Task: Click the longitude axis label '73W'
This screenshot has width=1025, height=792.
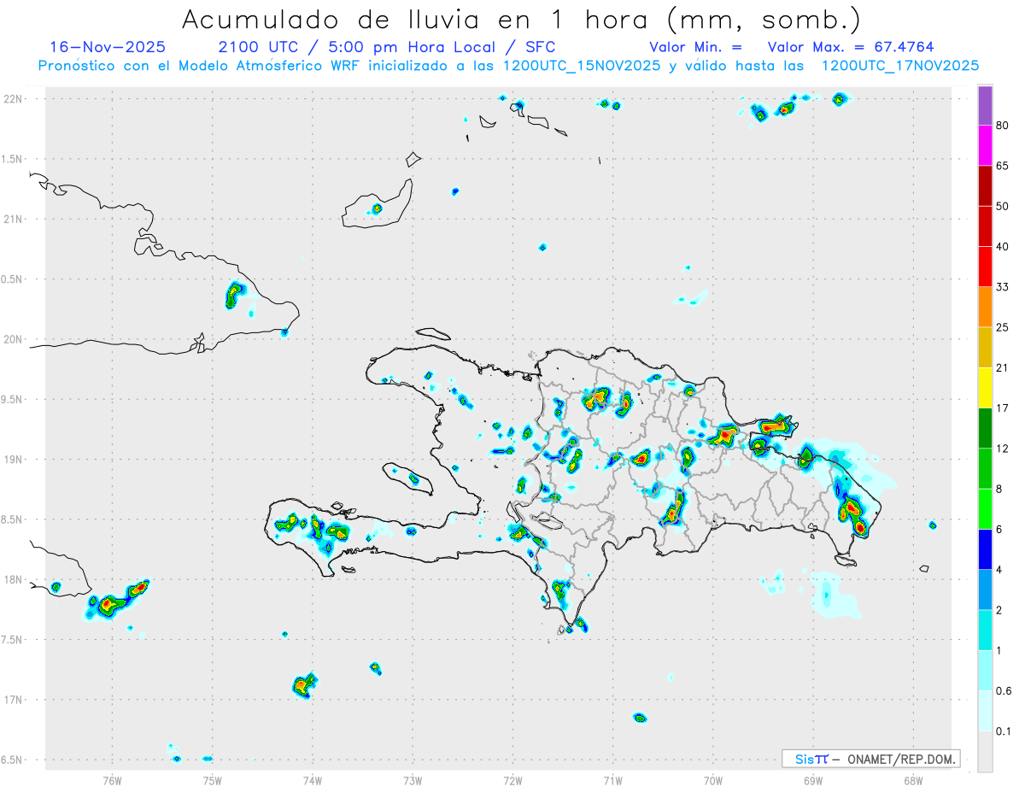Action: 413,780
